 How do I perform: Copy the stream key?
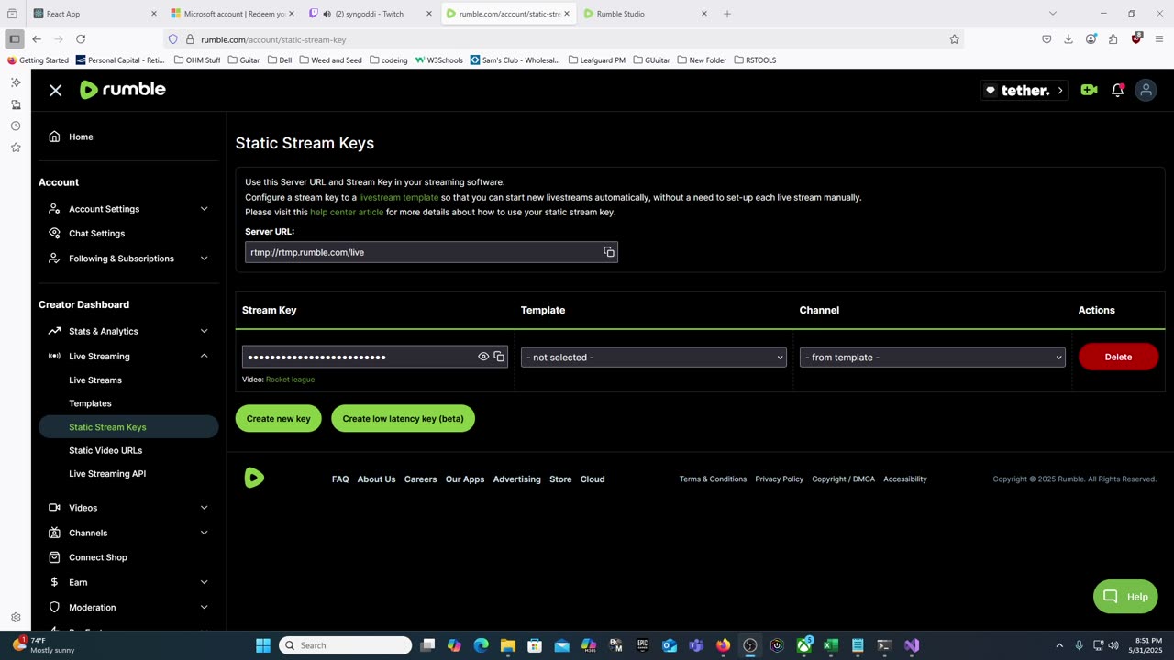(x=499, y=357)
